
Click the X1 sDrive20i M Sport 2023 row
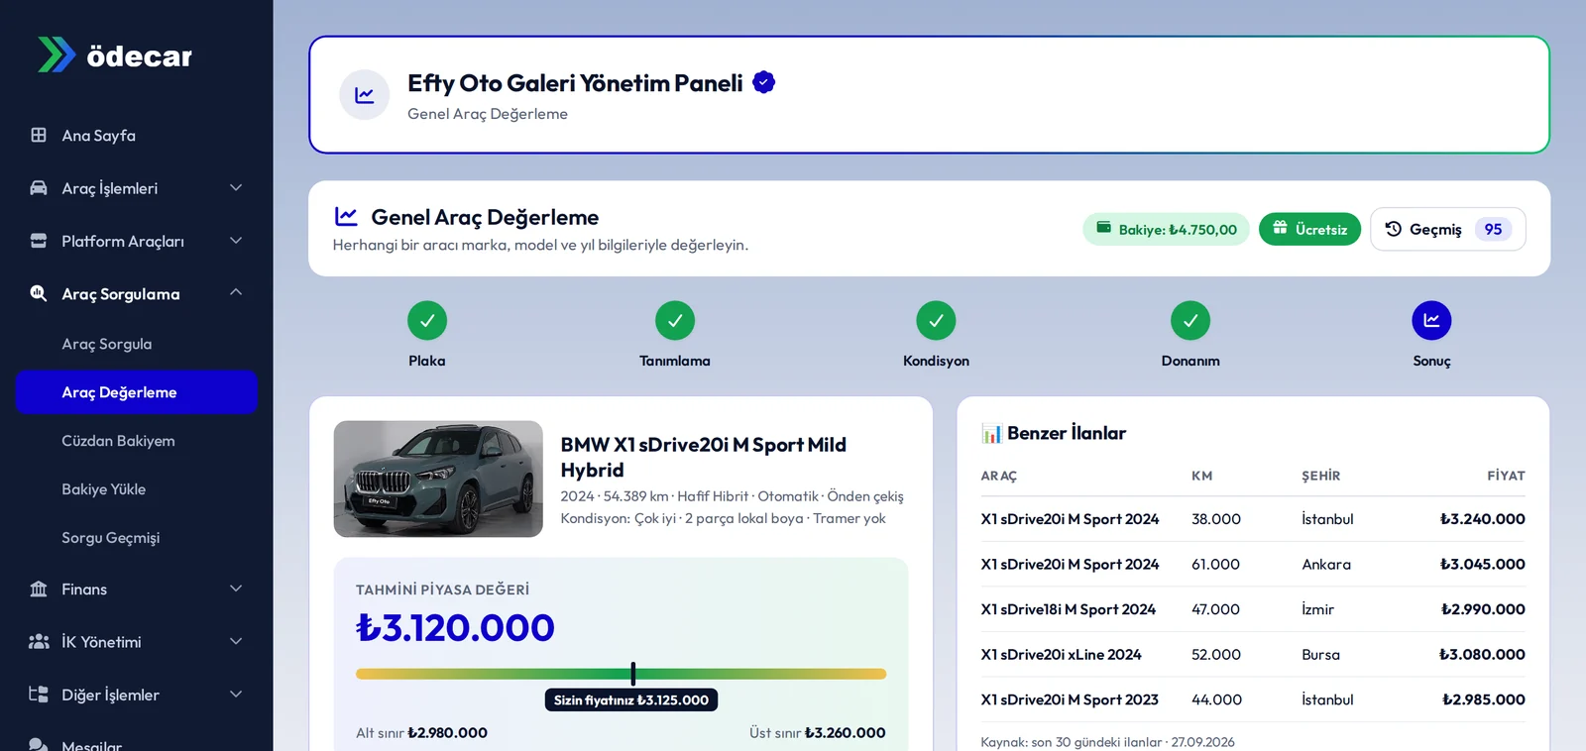coord(1253,699)
